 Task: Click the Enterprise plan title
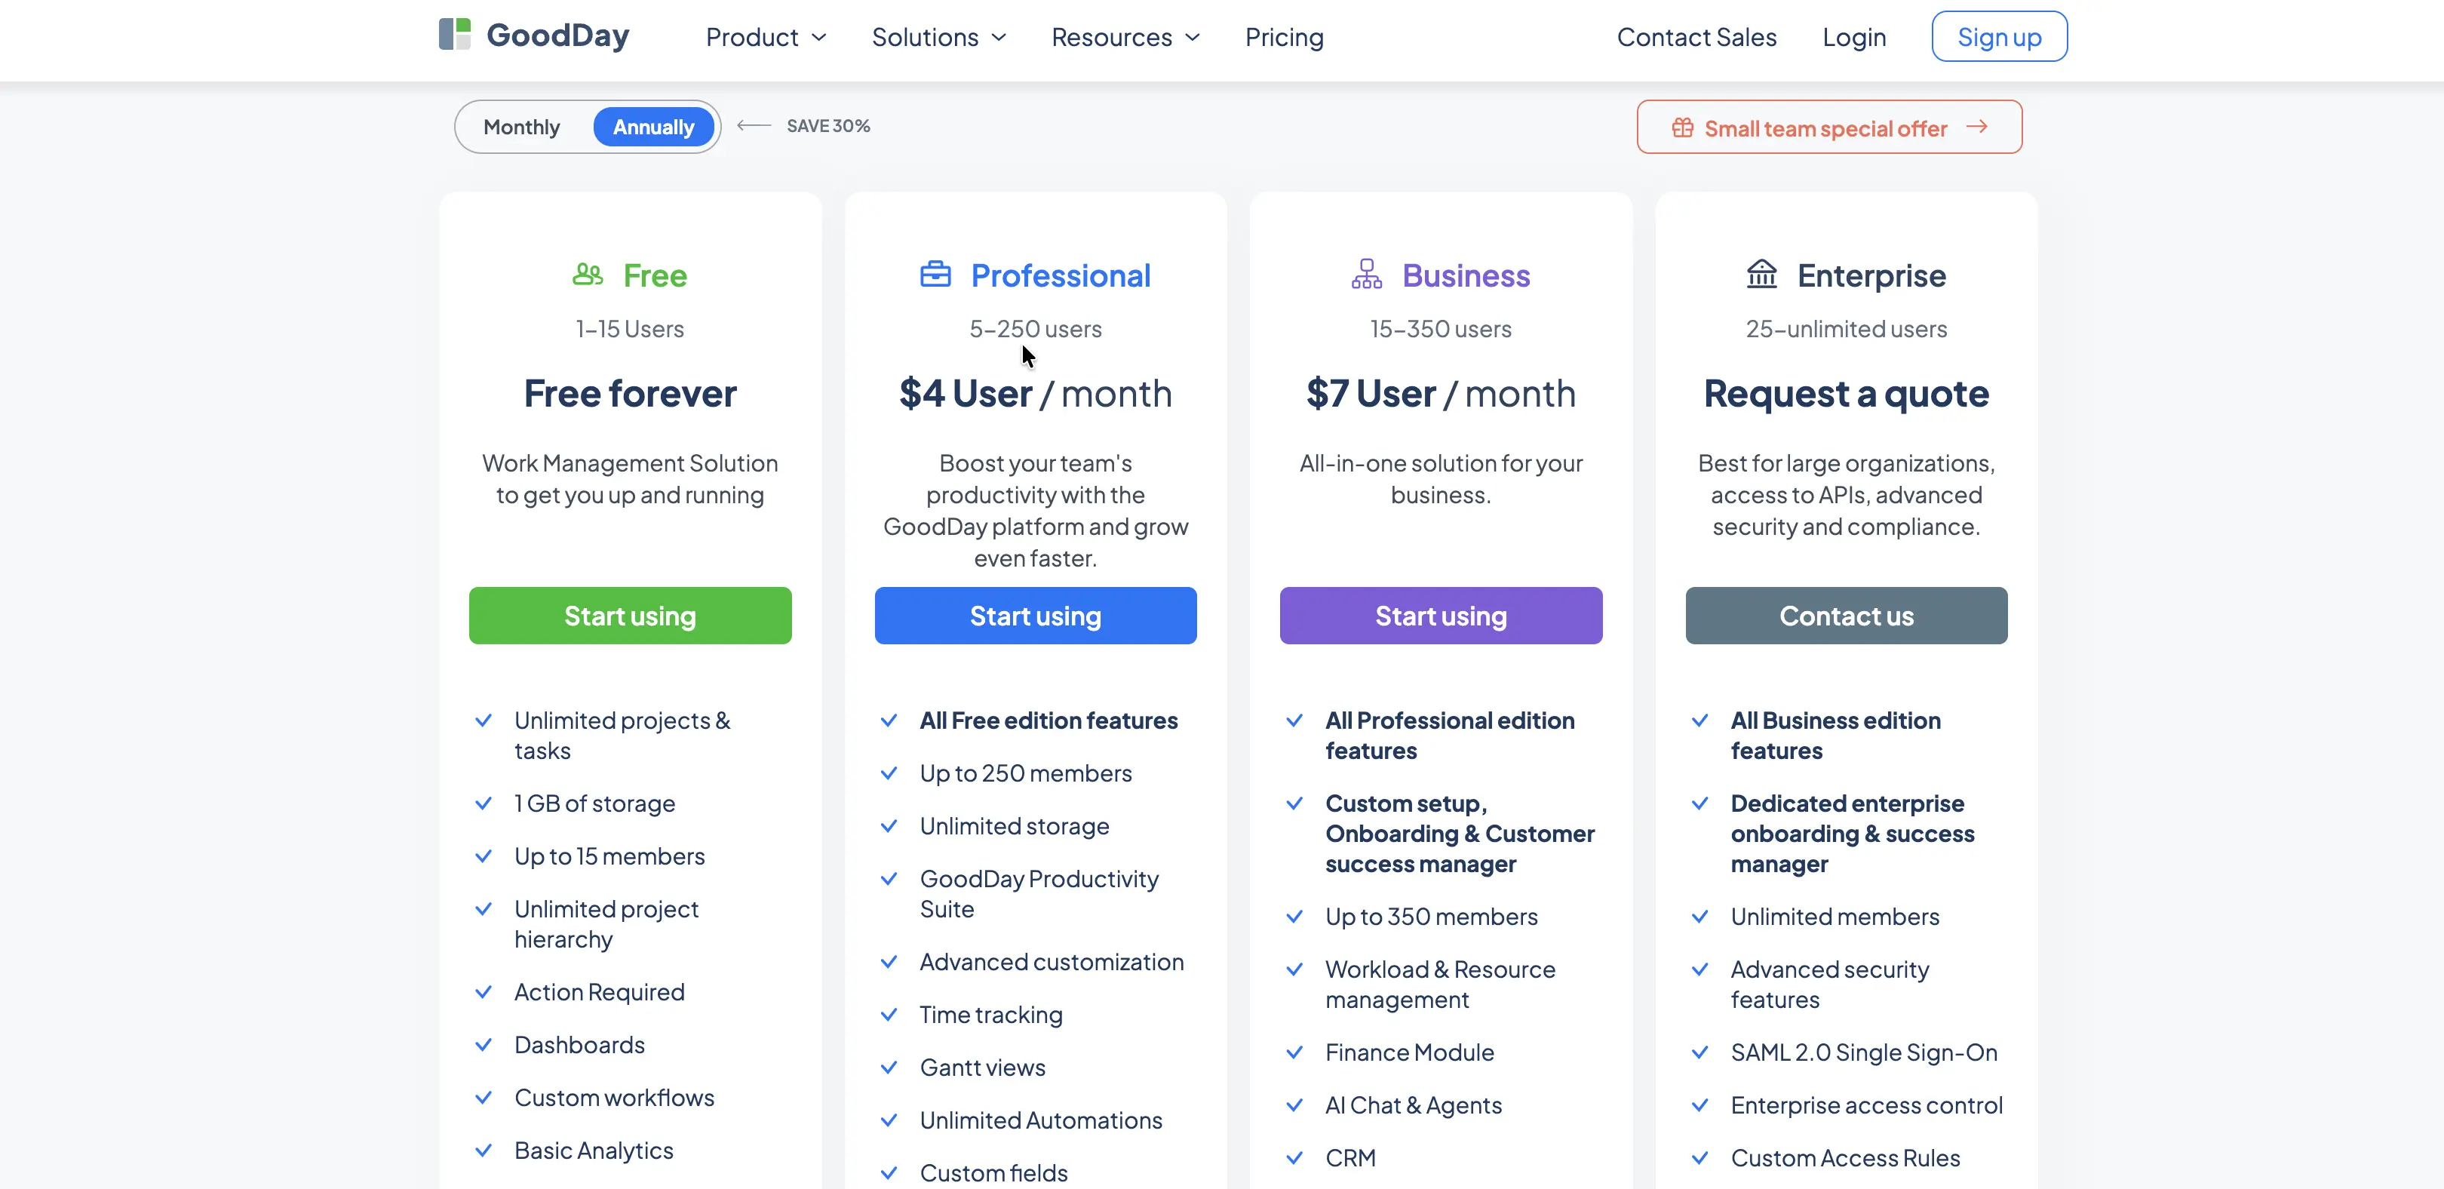[x=1871, y=275]
